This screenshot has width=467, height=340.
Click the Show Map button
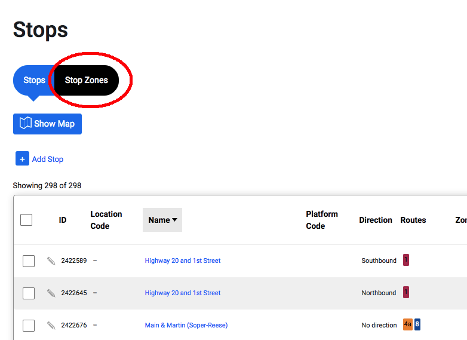(47, 124)
